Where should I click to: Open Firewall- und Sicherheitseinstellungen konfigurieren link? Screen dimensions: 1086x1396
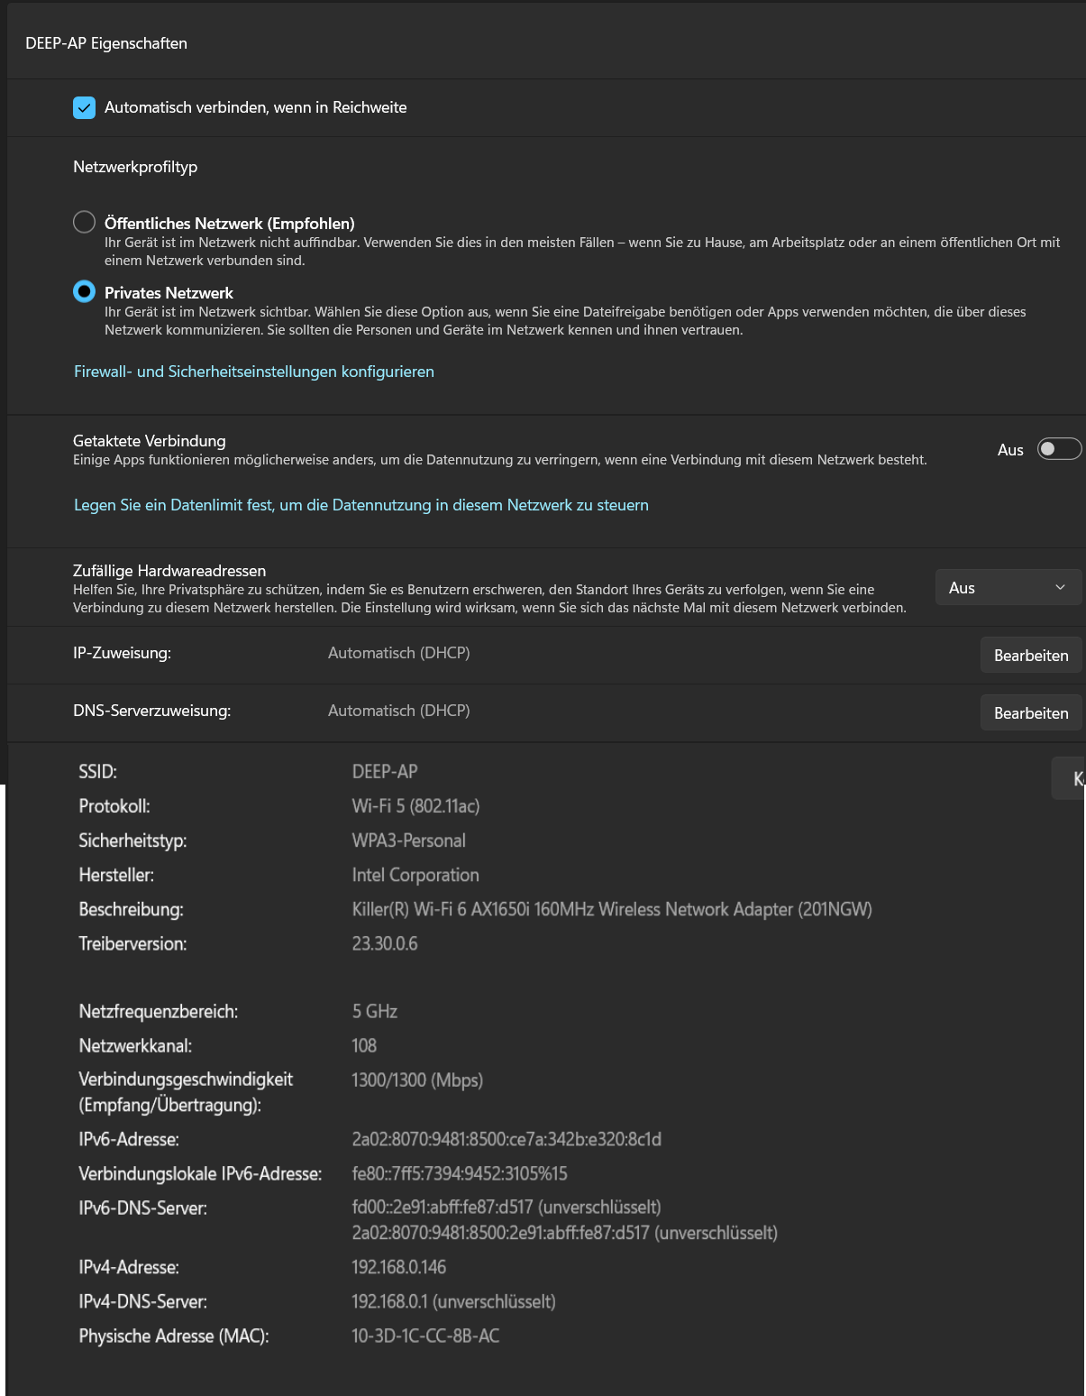[x=253, y=372]
